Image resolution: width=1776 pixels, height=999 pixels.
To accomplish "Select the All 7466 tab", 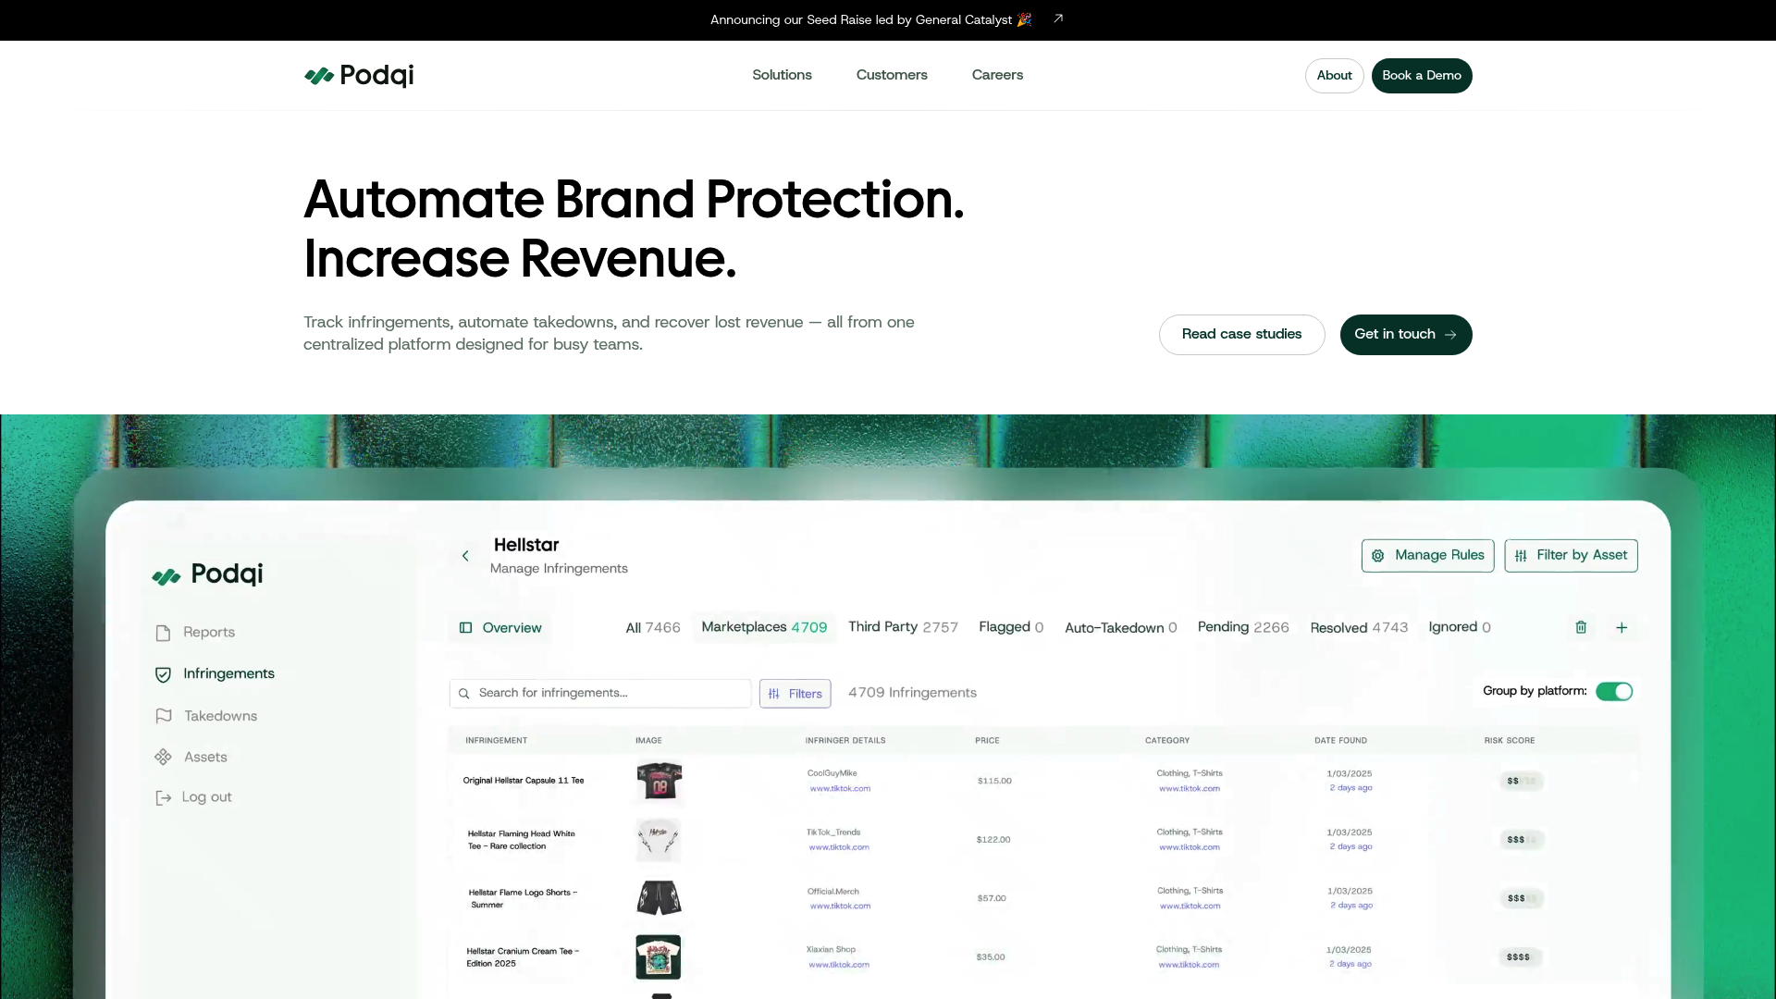I will 653,628.
